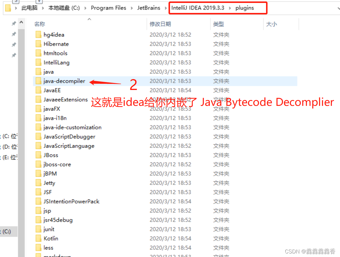340x257 pixels.
Task: Open chevron after IntelliJ IDEA 2019.3.3 breadcrumb
Action: point(230,8)
